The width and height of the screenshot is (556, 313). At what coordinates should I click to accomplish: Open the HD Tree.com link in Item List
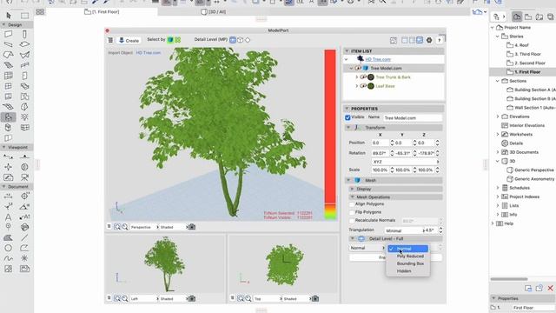(x=378, y=59)
